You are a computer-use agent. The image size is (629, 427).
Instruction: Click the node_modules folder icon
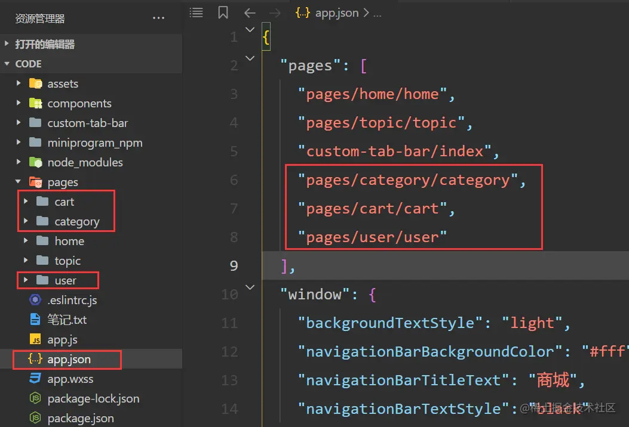click(36, 162)
